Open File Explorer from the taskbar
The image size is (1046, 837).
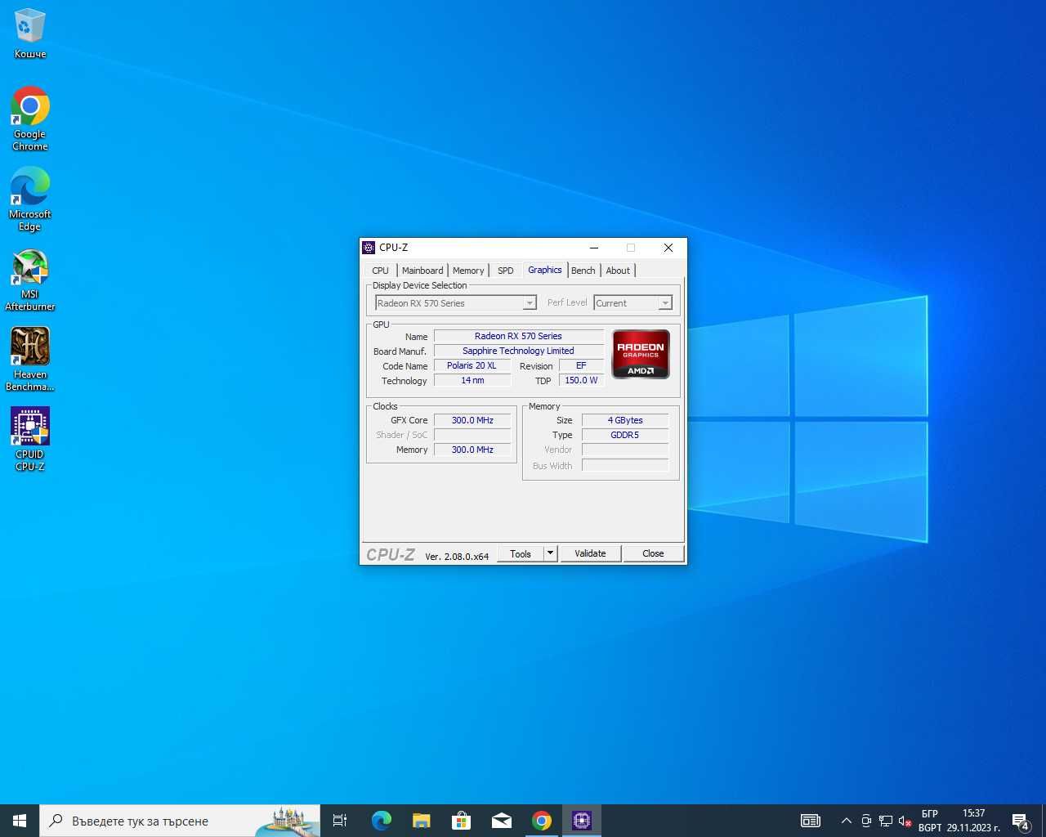coord(422,821)
